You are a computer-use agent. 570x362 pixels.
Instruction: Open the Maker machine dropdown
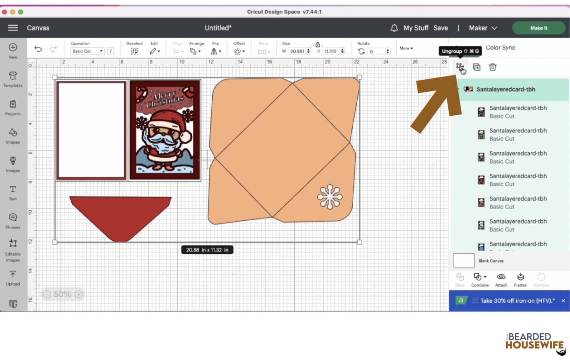pos(482,28)
